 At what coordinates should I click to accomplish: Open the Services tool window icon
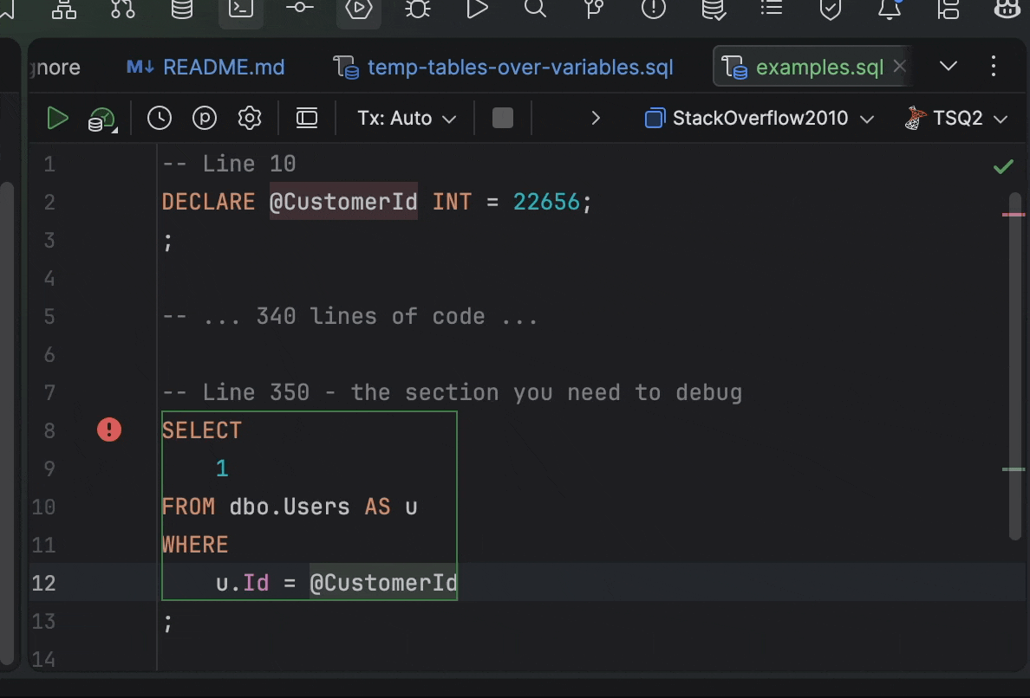(x=359, y=10)
